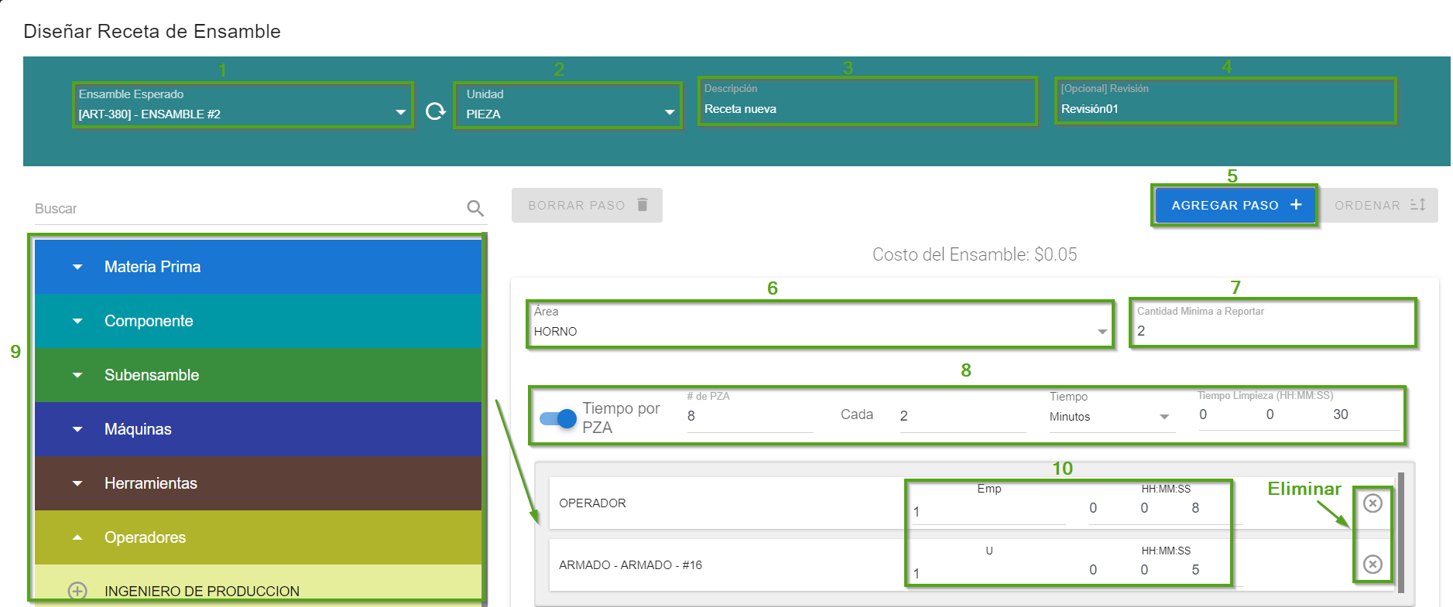Remove the ARMADO row with its X icon
1453x607 pixels.
click(1372, 564)
